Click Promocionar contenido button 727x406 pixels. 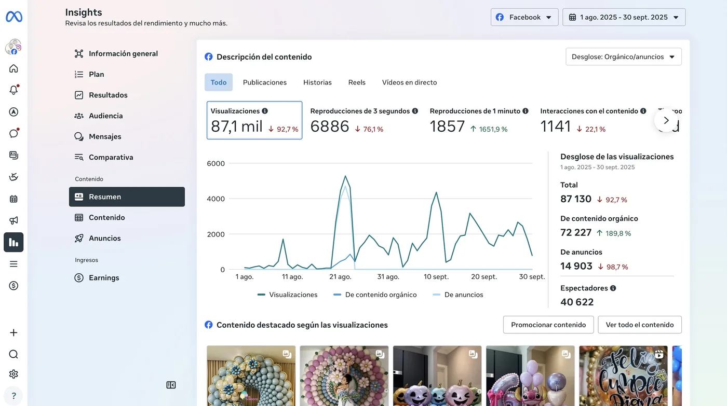[548, 325]
